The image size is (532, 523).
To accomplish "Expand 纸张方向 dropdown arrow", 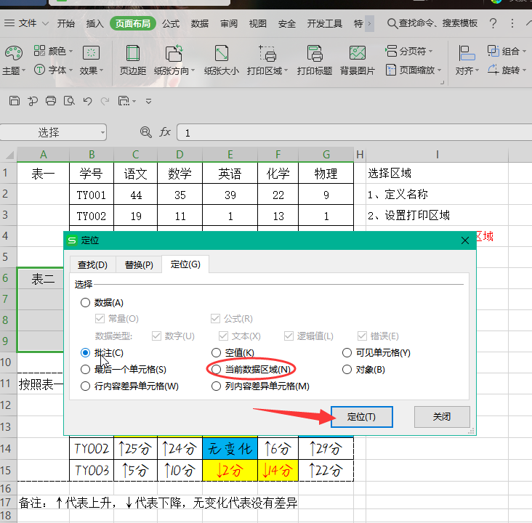I will click(x=193, y=70).
